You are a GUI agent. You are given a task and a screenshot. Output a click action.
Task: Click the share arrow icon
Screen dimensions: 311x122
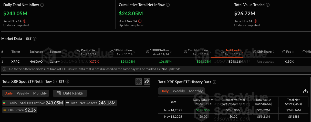pyautogui.click(x=147, y=82)
